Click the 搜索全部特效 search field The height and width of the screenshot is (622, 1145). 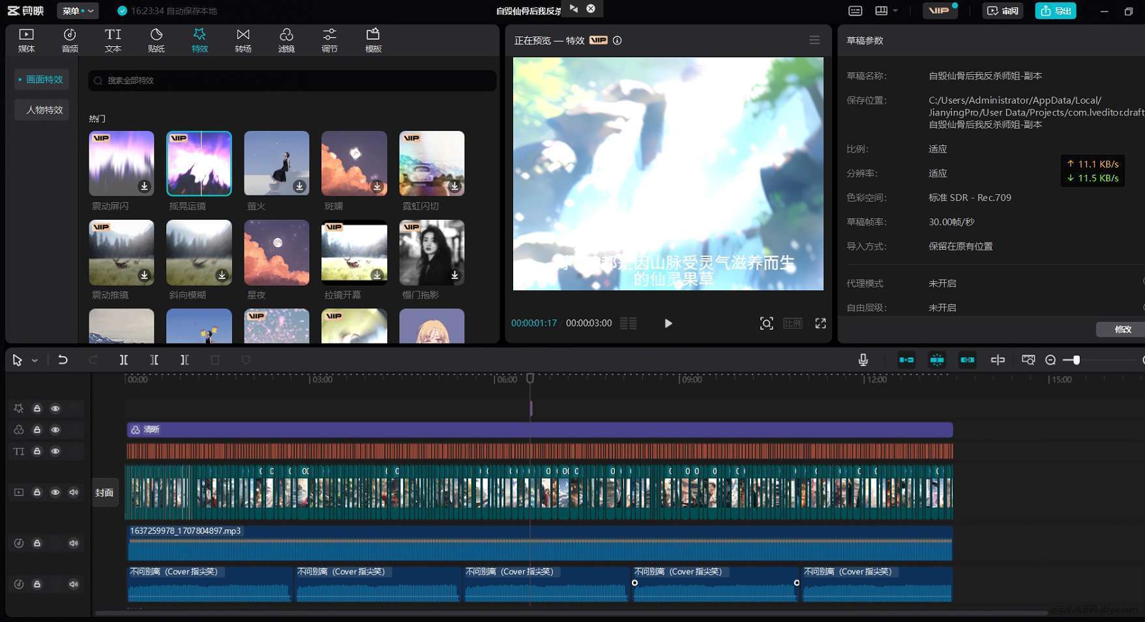[x=292, y=80]
